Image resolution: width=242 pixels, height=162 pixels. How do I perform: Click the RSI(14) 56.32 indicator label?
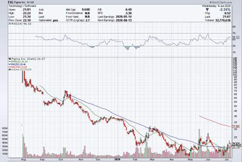point(21,24)
